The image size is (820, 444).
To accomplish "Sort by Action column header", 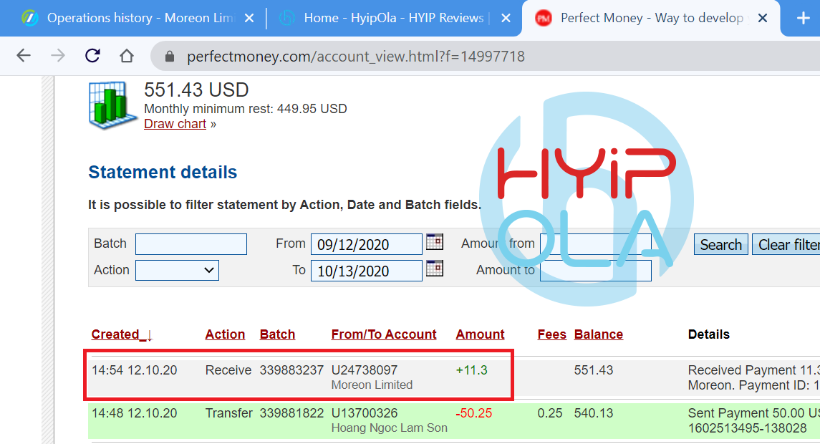I will pos(225,334).
